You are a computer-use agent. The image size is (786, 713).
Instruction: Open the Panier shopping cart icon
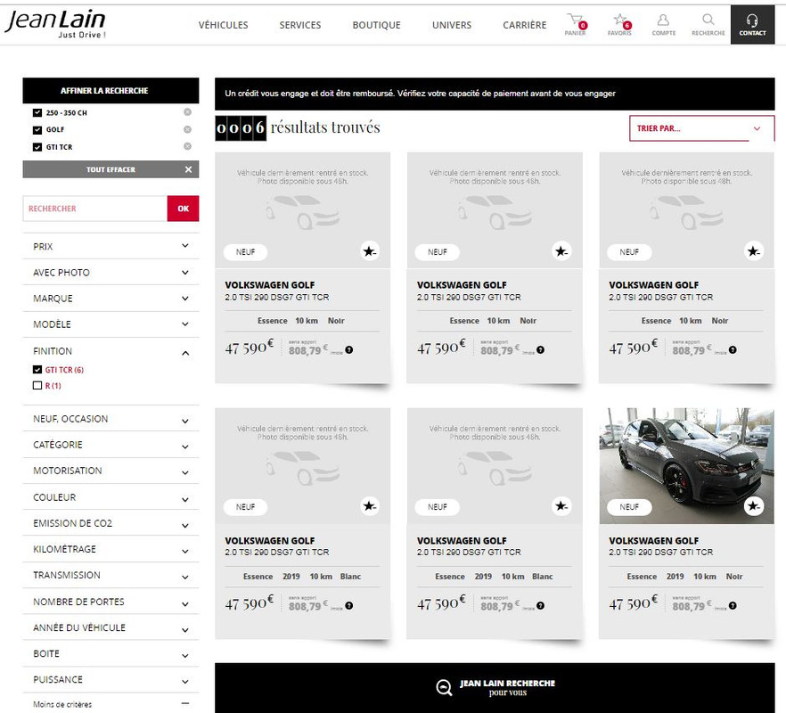coord(575,25)
